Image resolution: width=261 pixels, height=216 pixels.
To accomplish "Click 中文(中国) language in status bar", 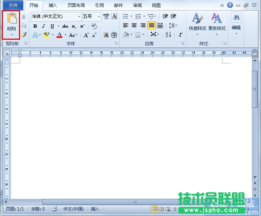I will coord(73,209).
